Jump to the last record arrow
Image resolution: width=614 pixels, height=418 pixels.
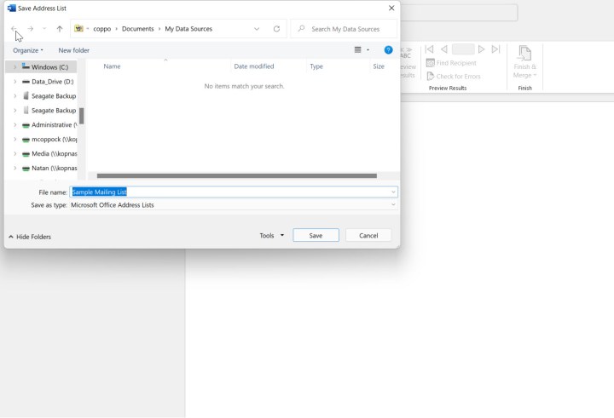pyautogui.click(x=495, y=49)
